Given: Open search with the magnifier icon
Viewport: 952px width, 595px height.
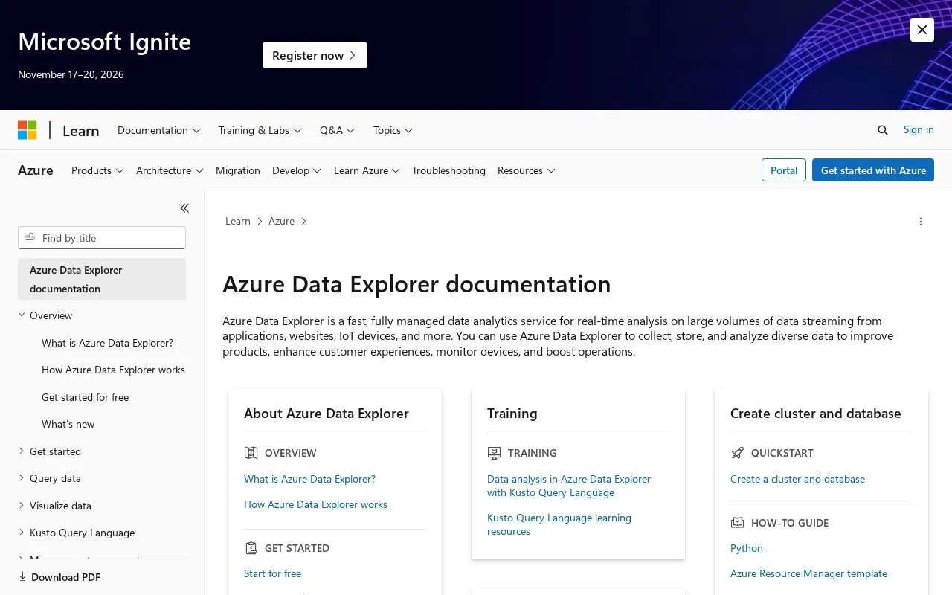Looking at the screenshot, I should point(883,130).
